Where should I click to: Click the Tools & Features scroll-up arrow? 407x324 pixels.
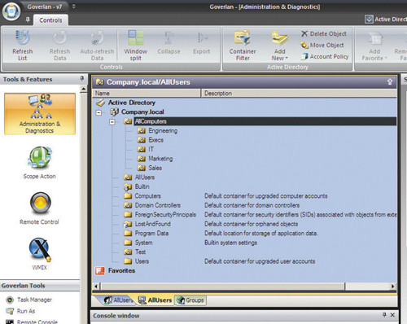[84, 89]
